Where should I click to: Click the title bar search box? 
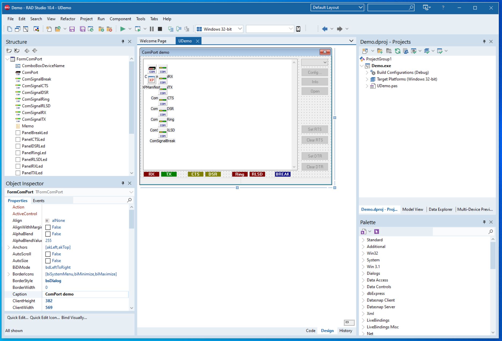pos(391,8)
